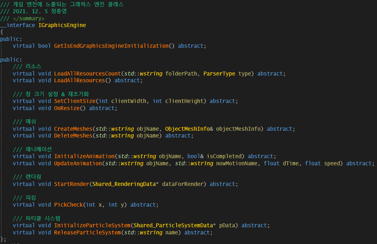Viewport: 377px width, 244px height.
Task: Click the OnResize function name
Action: click(x=67, y=108)
